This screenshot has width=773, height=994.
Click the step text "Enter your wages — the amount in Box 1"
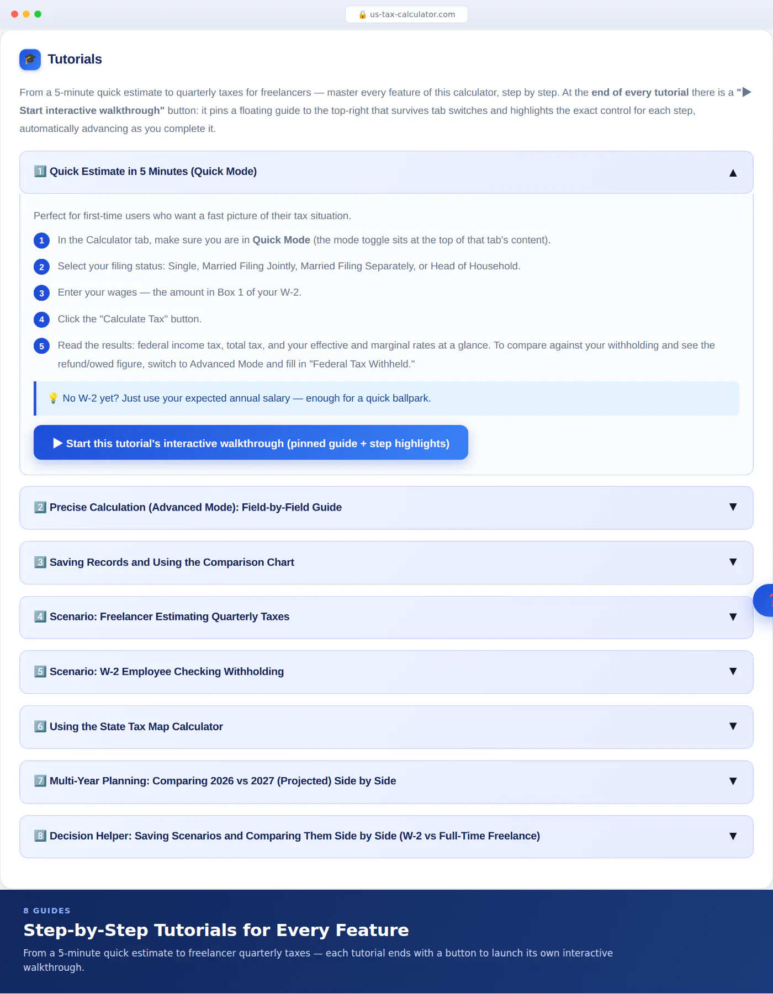pos(179,293)
